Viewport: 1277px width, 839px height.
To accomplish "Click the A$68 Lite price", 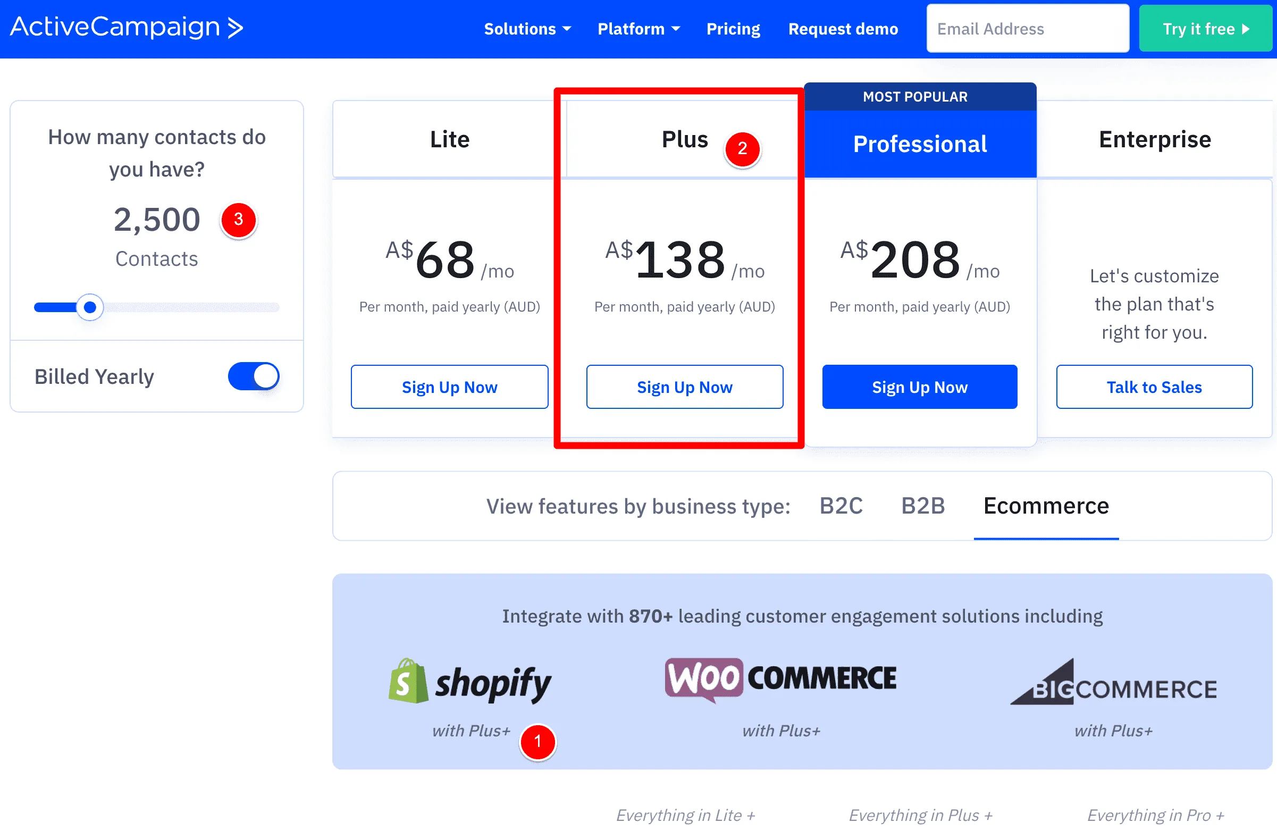I will click(450, 260).
